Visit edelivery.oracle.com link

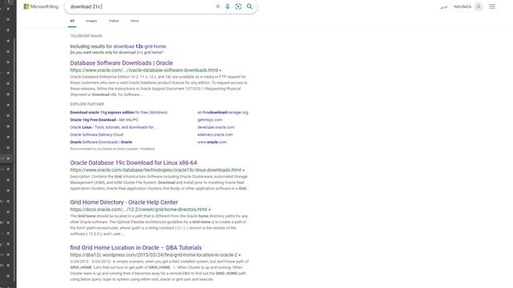click(x=215, y=134)
